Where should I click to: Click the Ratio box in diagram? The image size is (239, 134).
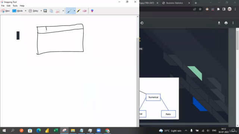[168, 114]
